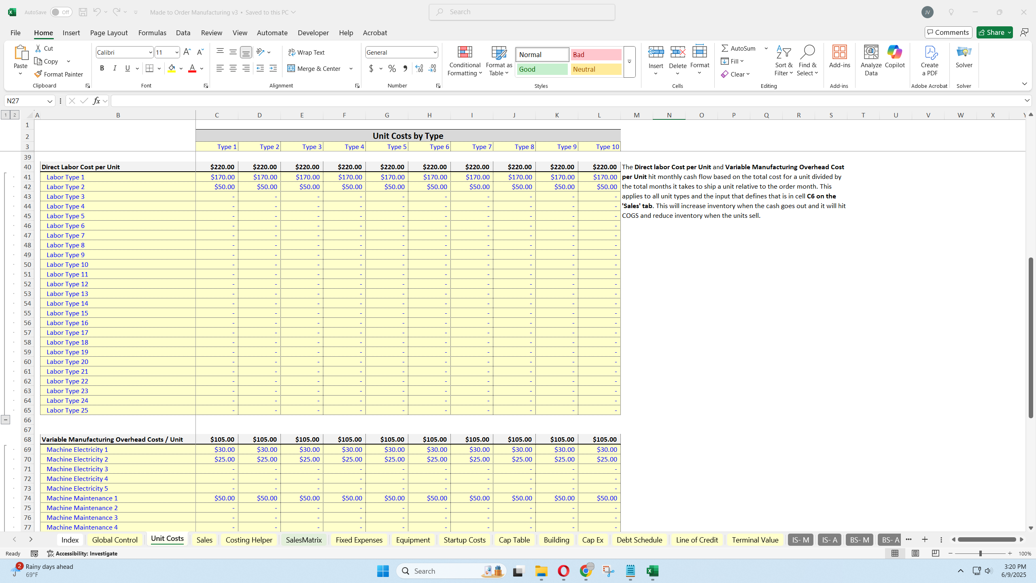Image resolution: width=1036 pixels, height=583 pixels.
Task: Apply AutoSum
Action: coord(737,48)
